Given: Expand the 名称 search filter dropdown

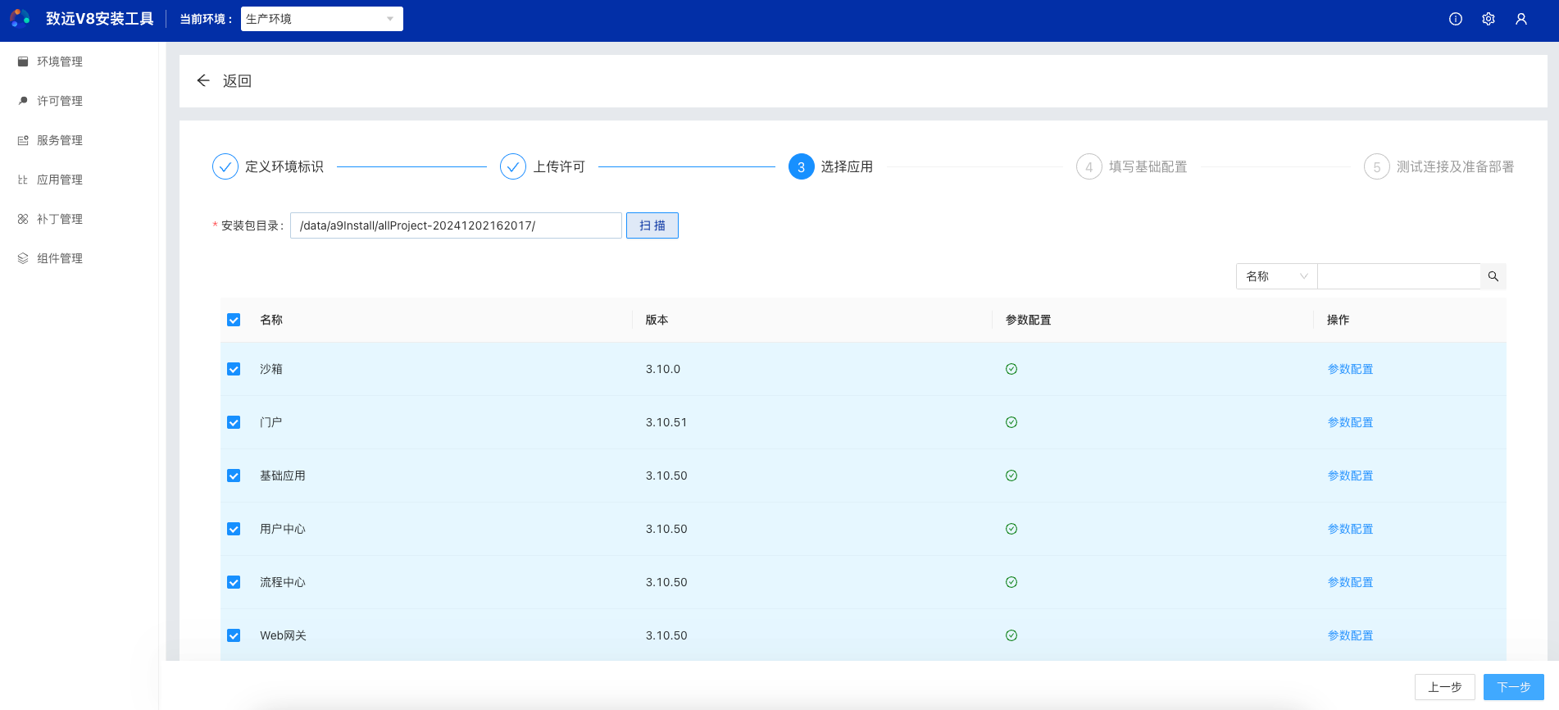Looking at the screenshot, I should [x=1275, y=276].
